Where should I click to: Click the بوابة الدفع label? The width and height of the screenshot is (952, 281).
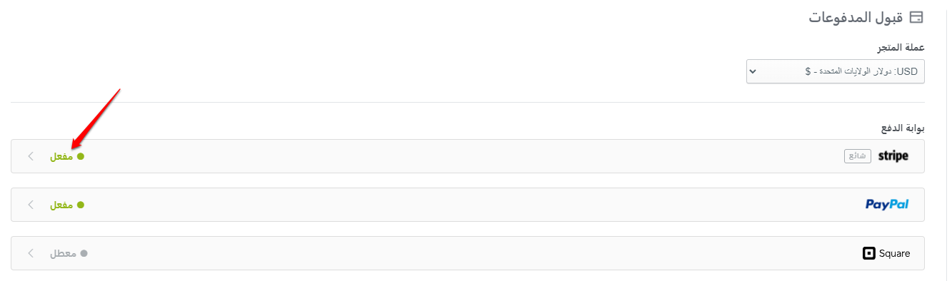coord(903,128)
